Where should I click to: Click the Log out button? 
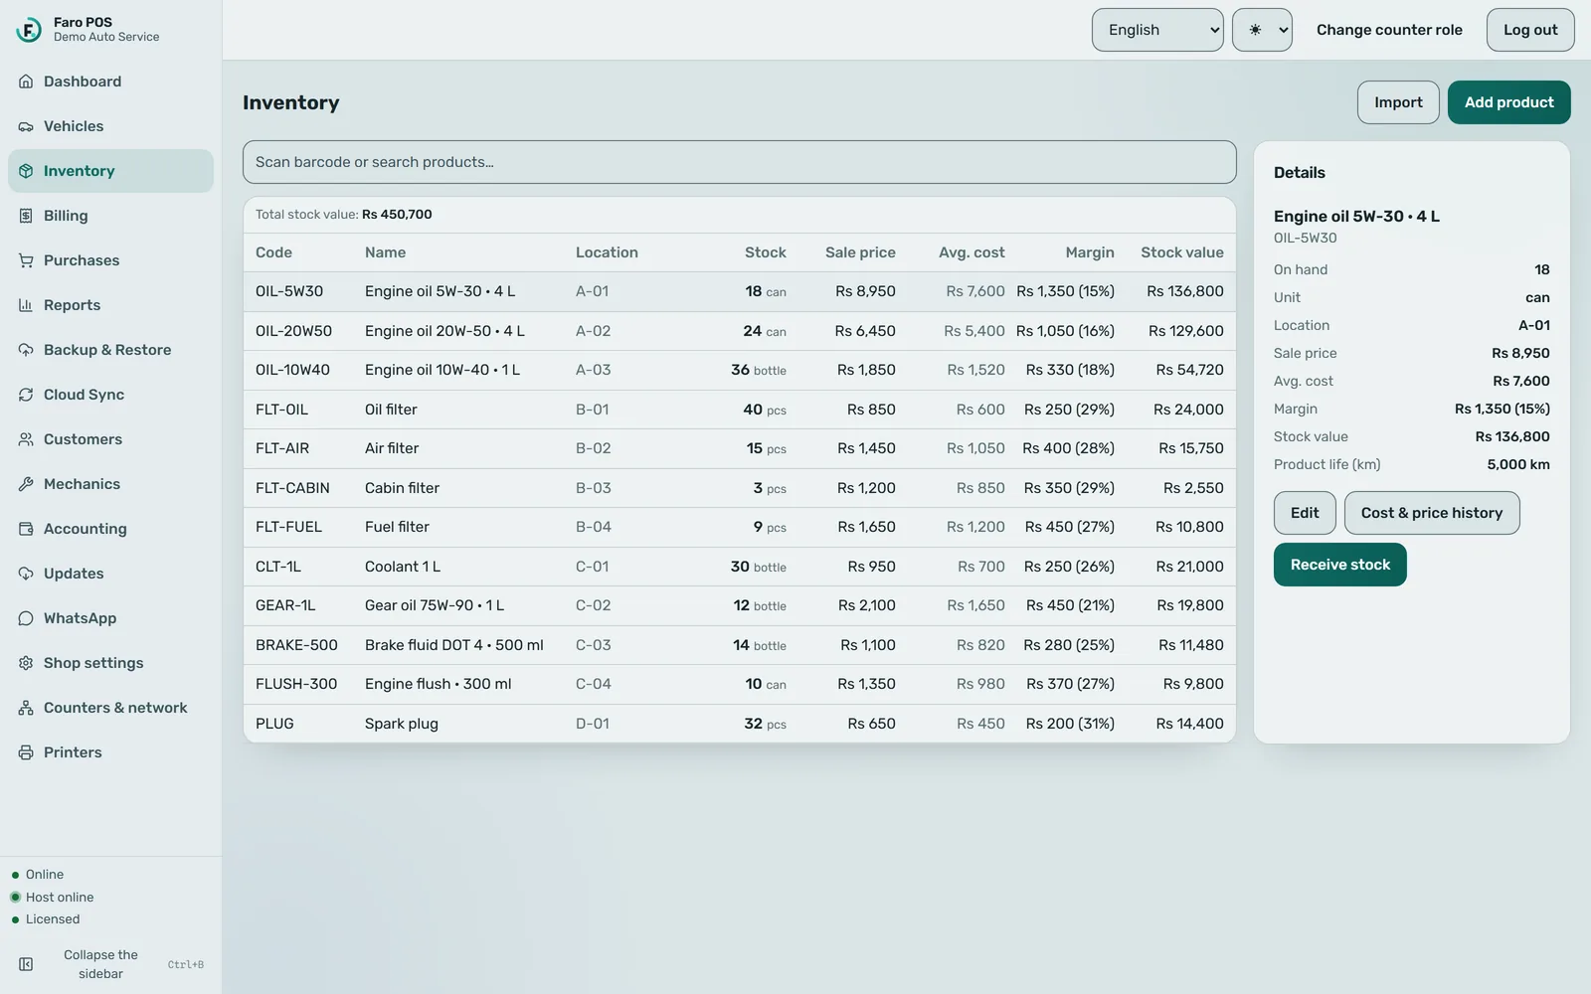pos(1530,30)
